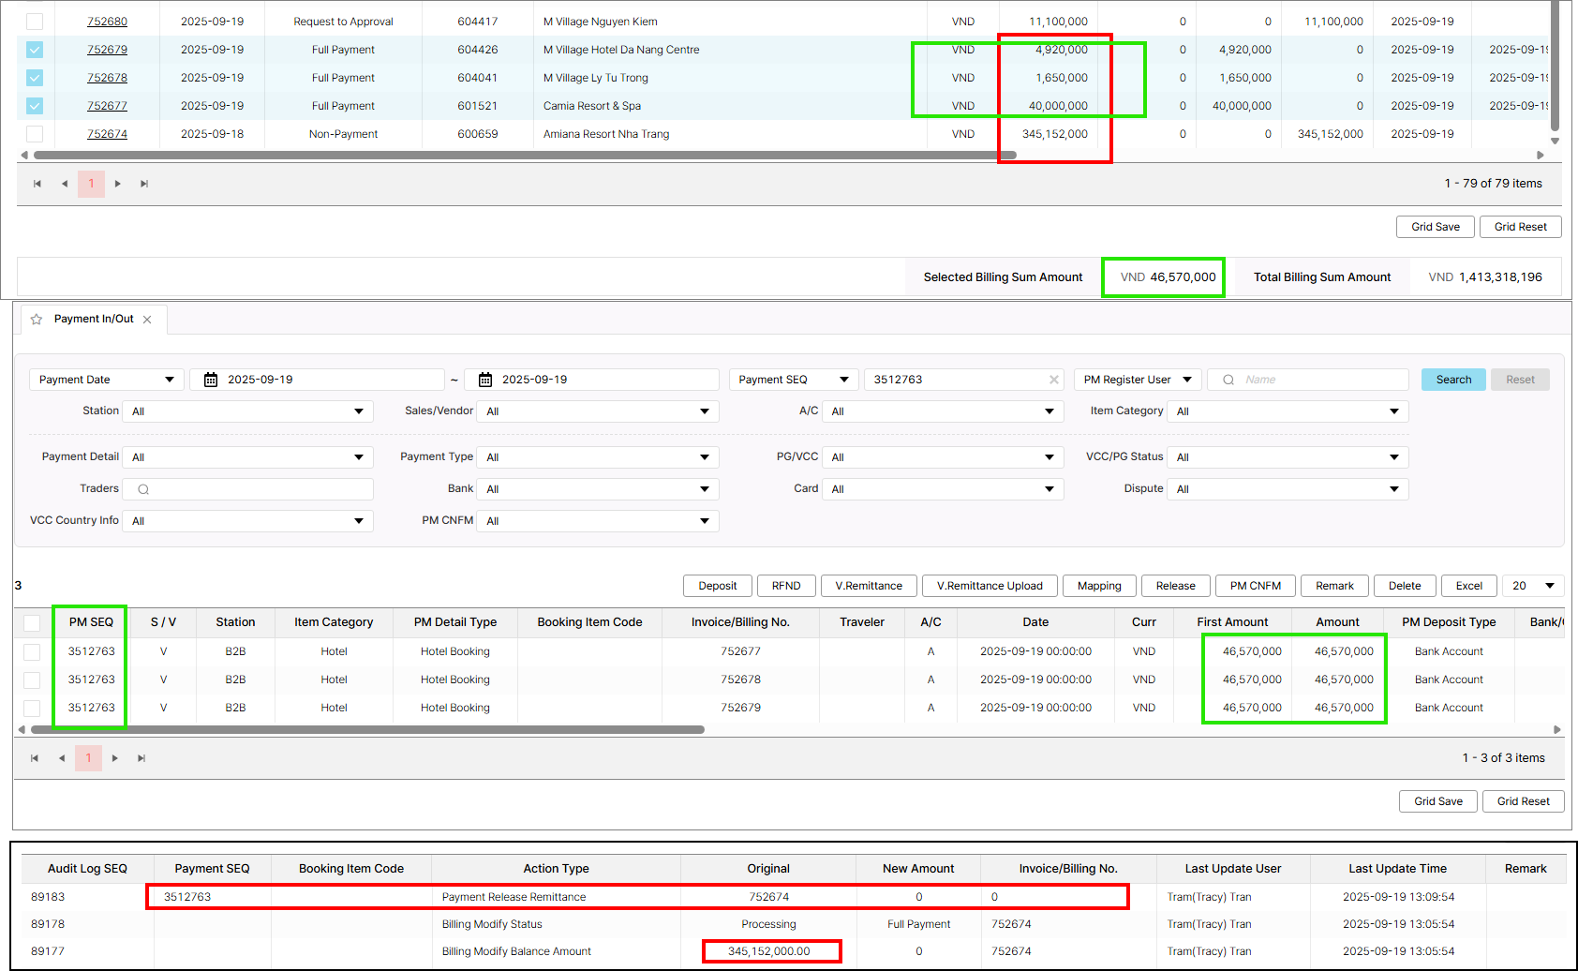
Task: Click the V.Remittance Upload button
Action: [990, 586]
